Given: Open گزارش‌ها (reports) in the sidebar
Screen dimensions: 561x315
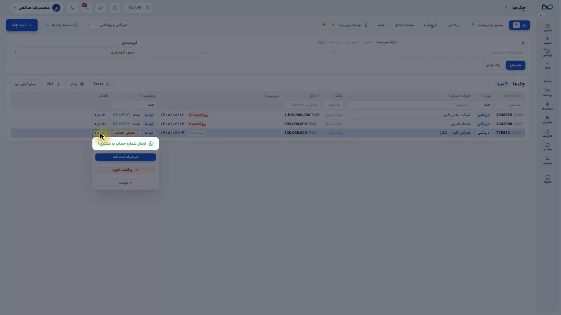Looking at the screenshot, I should pyautogui.click(x=547, y=133).
